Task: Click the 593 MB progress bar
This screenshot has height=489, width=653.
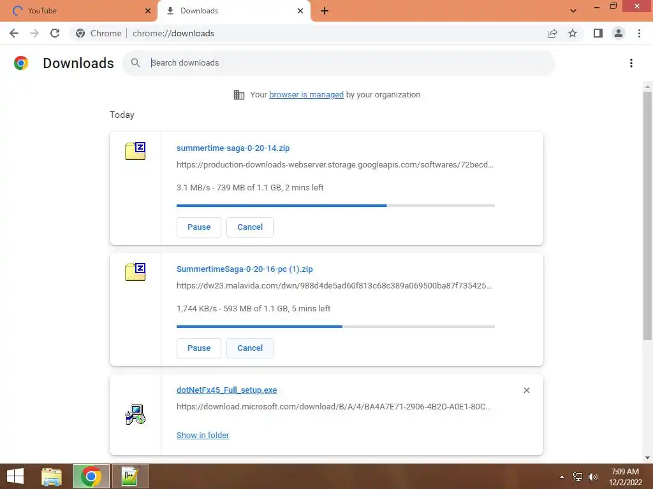Action: 335,327
